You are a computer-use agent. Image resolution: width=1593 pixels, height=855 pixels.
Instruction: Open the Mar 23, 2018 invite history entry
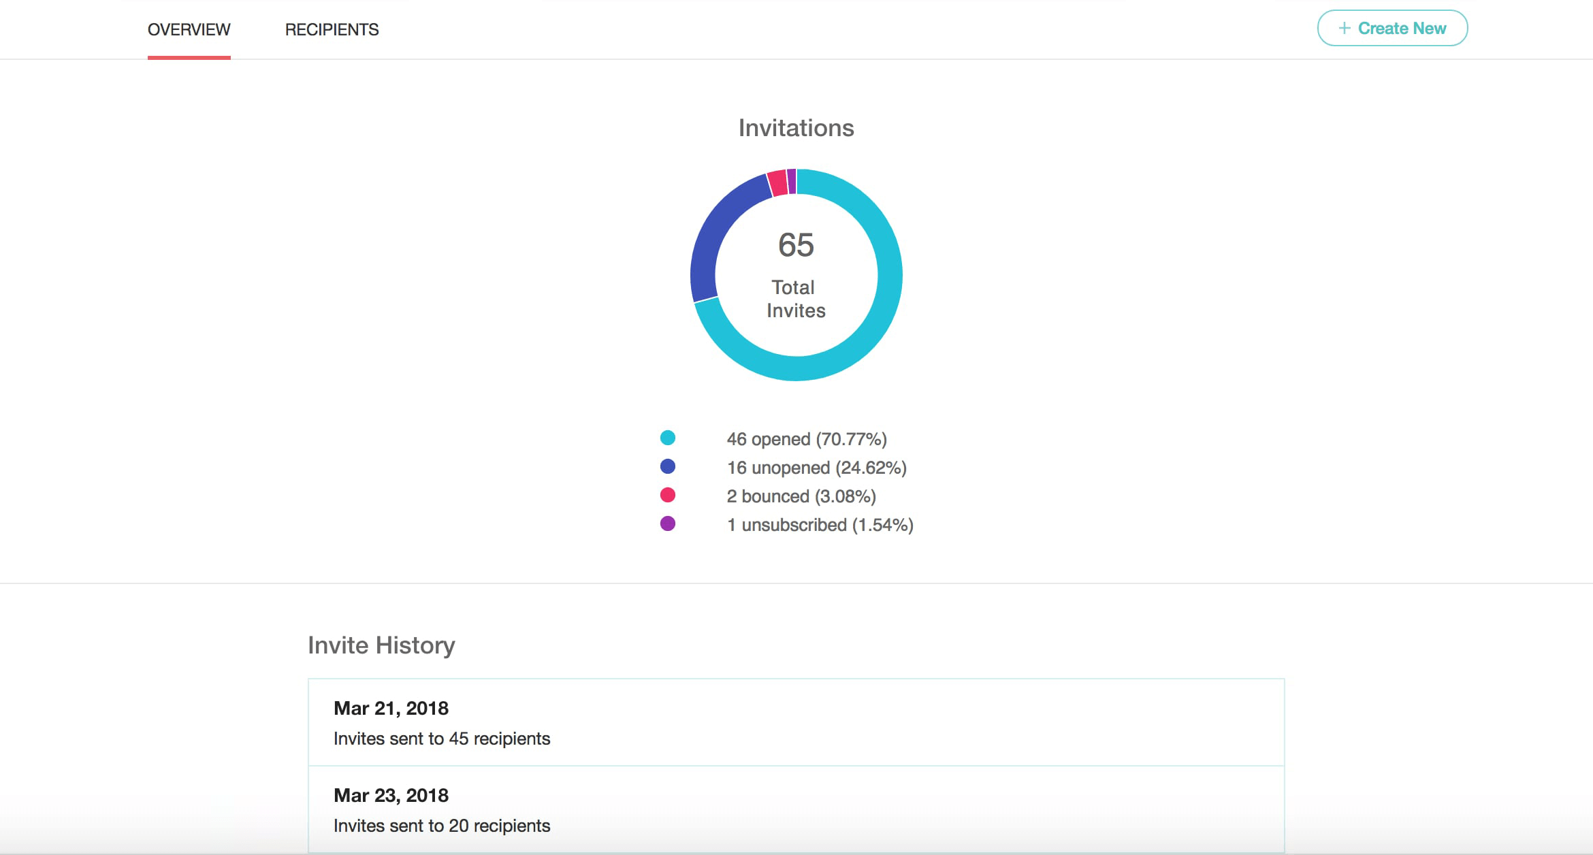tap(795, 809)
